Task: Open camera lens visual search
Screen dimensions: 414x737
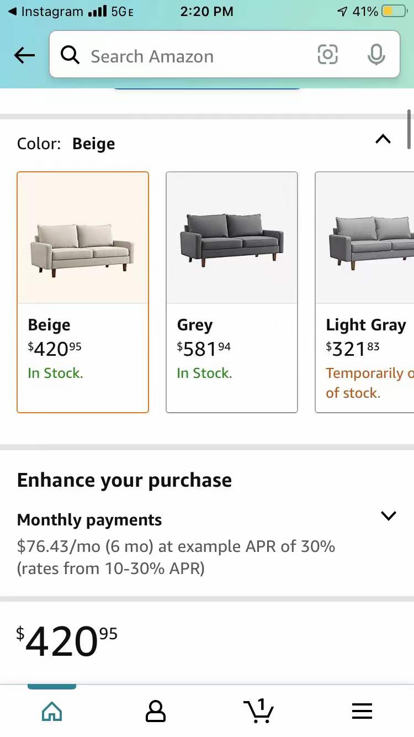Action: [327, 55]
